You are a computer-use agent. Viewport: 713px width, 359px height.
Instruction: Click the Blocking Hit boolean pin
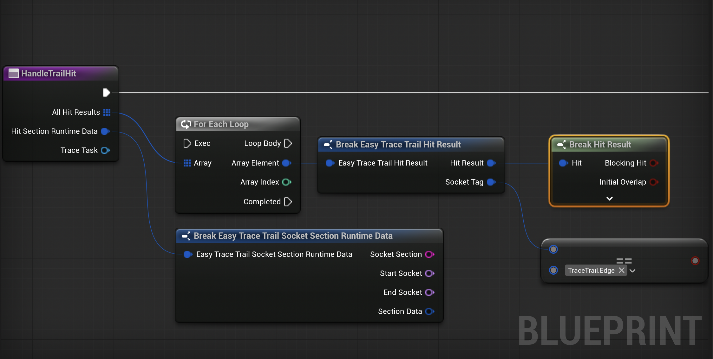pos(653,163)
